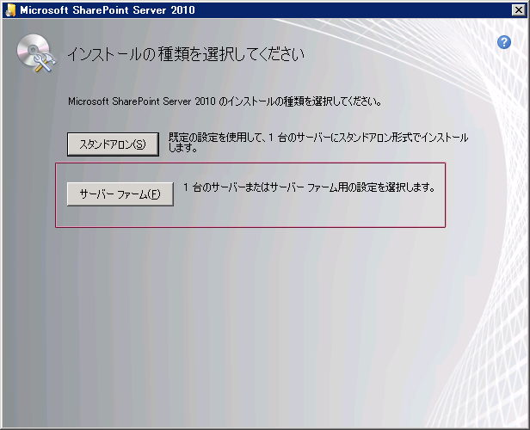
Task: Click the text starting with 既定の設定を使用して
Action: [x=318, y=142]
